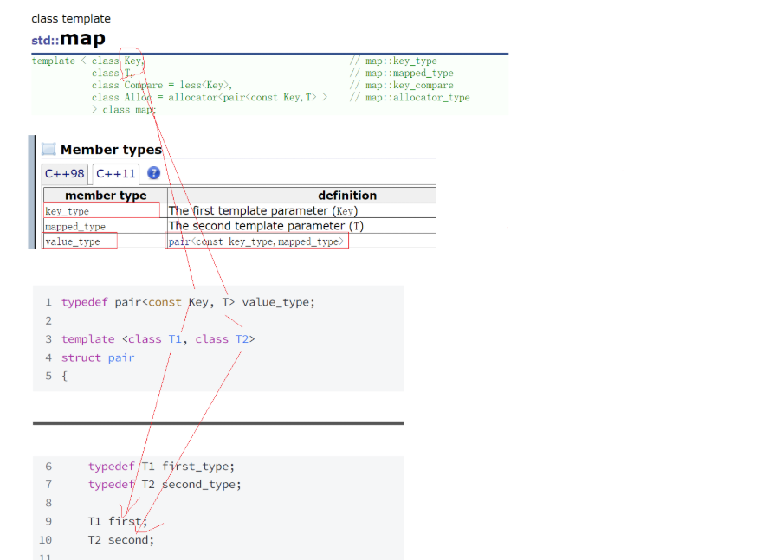Click the 'Member types' heading
The width and height of the screenshot is (782, 560).
[111, 149]
